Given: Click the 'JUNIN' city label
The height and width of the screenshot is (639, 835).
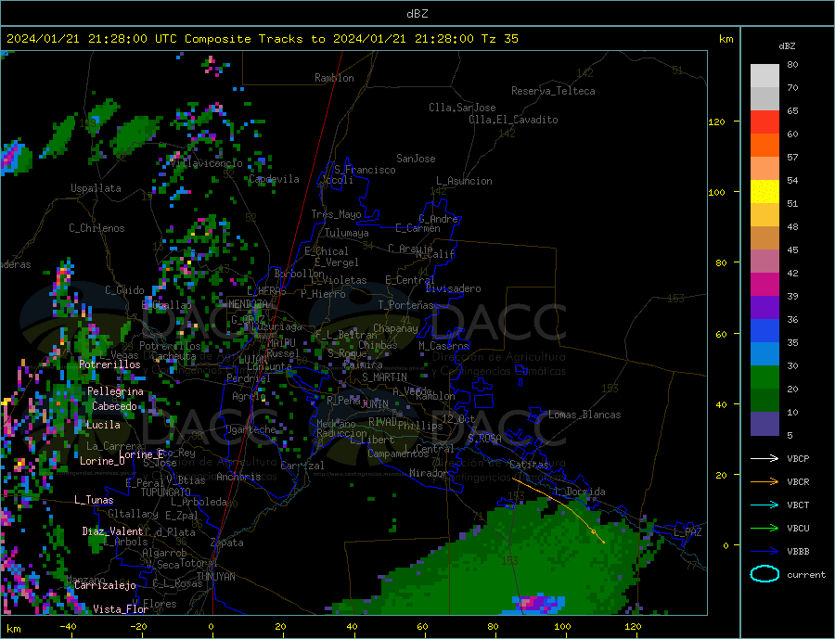Looking at the screenshot, I should pos(375,404).
